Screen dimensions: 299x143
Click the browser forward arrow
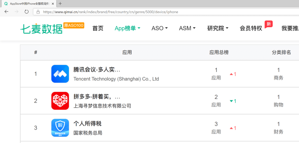[17, 12]
